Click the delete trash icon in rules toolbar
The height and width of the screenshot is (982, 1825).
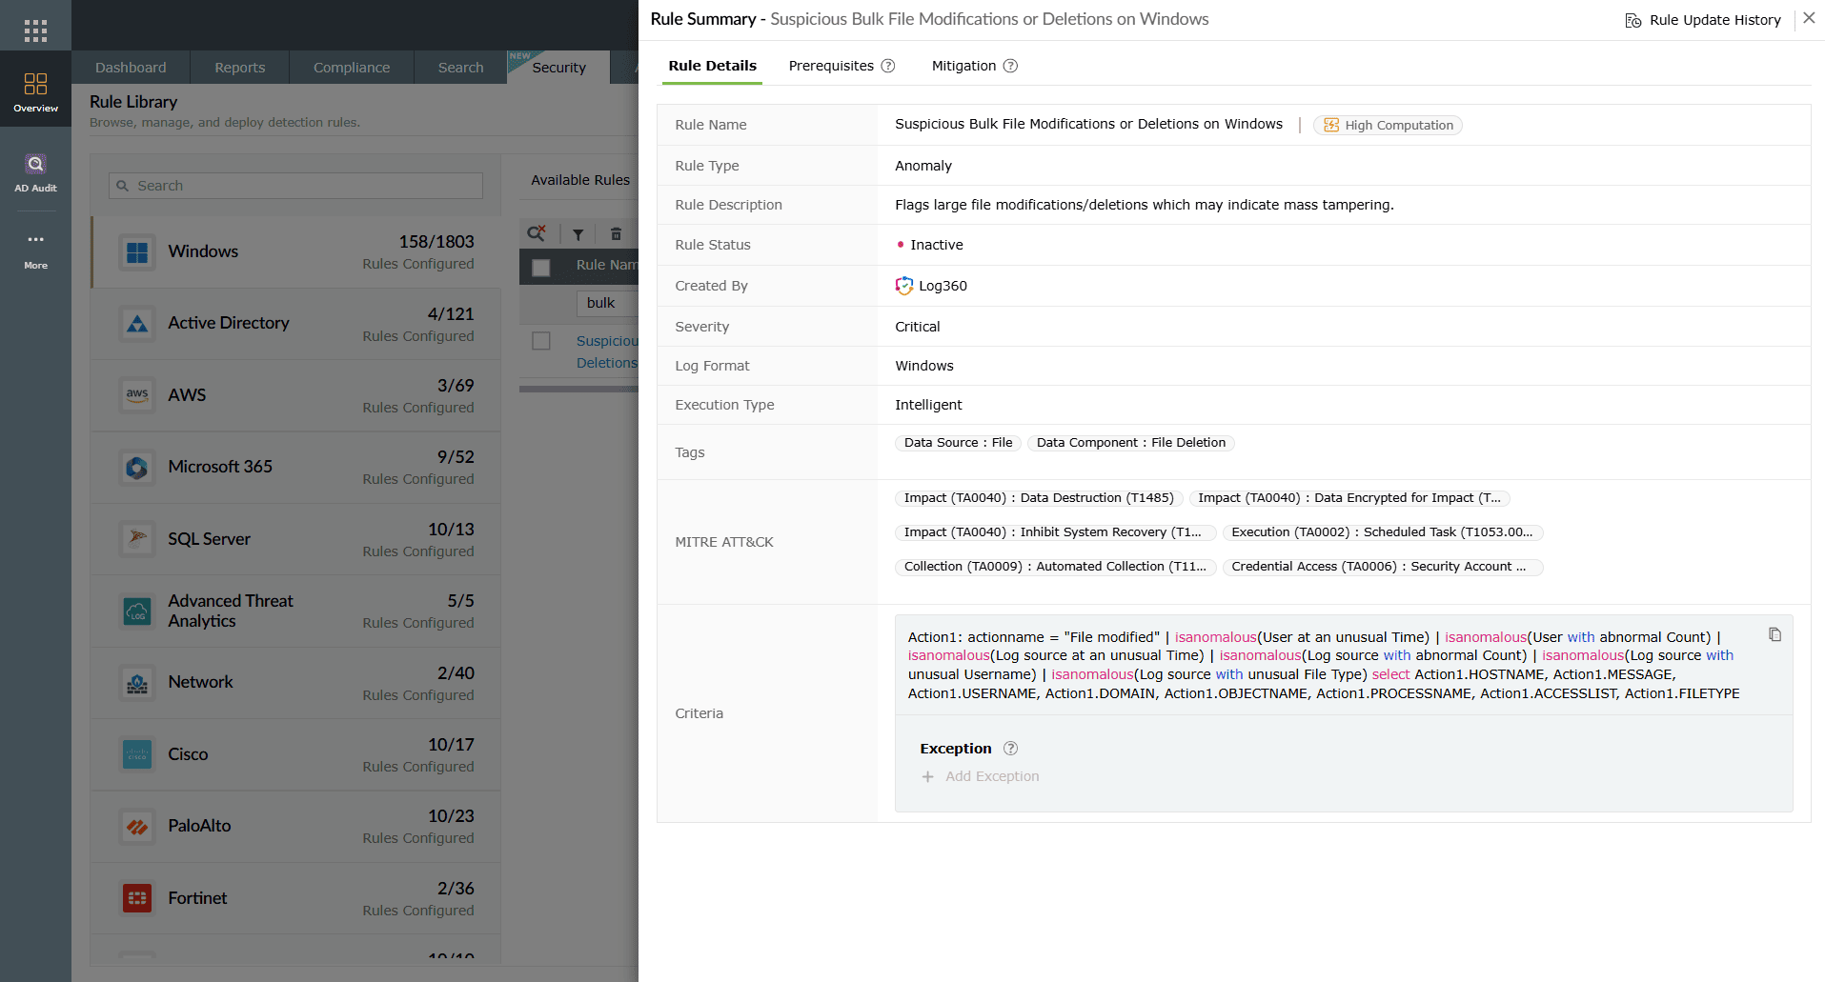pyautogui.click(x=616, y=234)
